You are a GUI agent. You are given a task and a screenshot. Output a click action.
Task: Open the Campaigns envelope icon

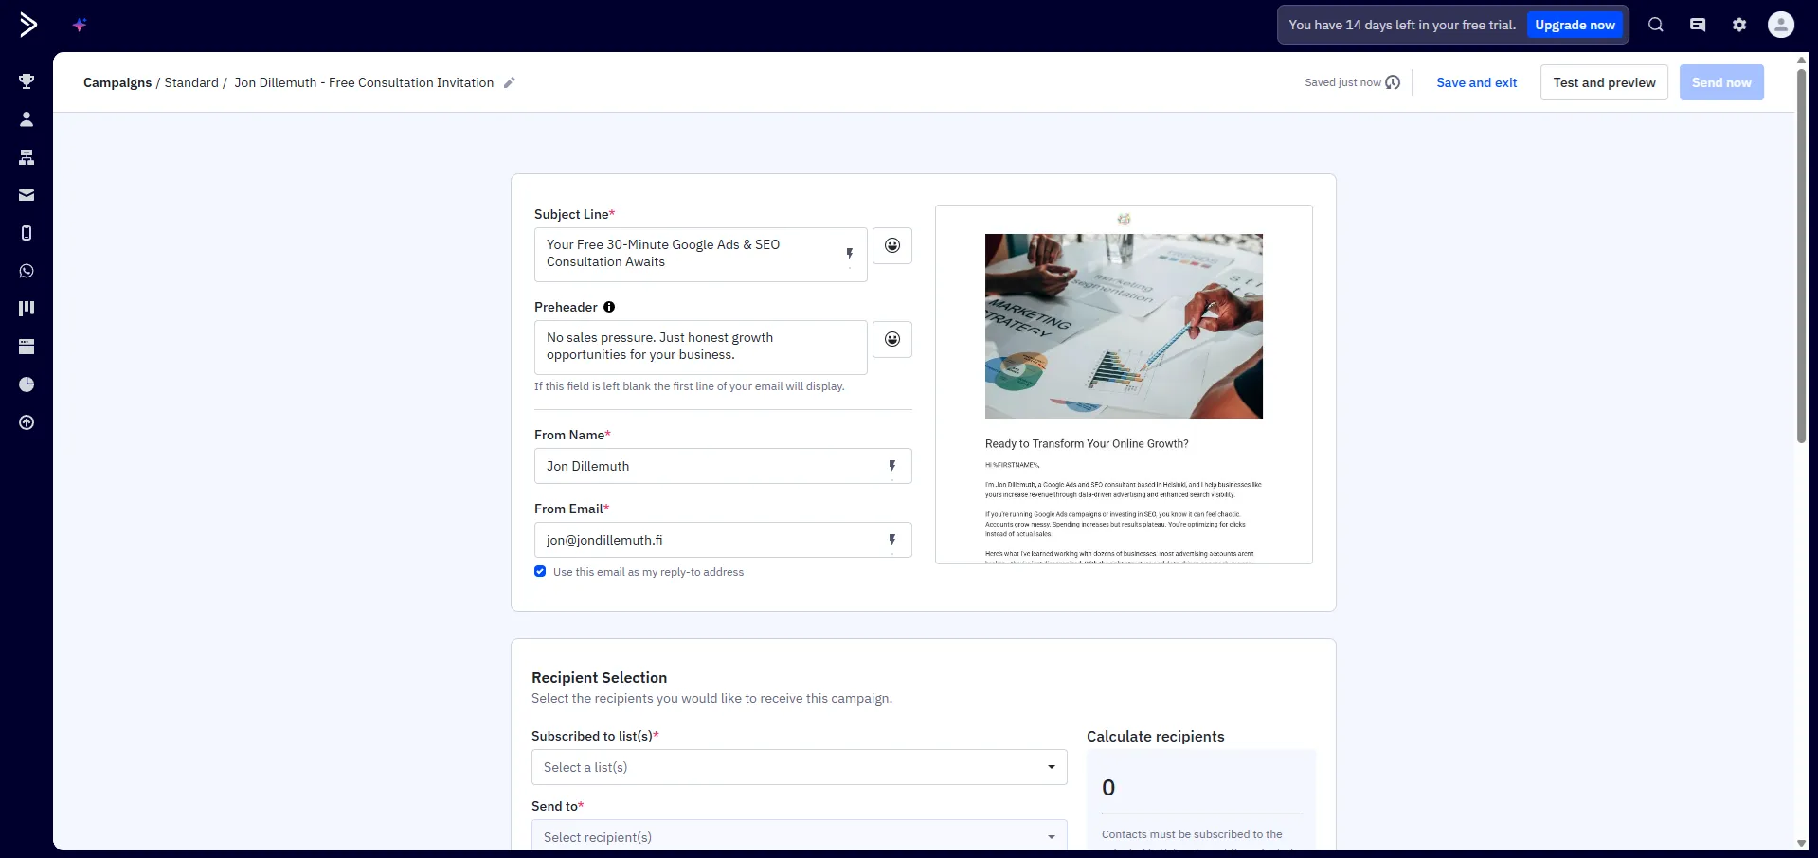(26, 194)
